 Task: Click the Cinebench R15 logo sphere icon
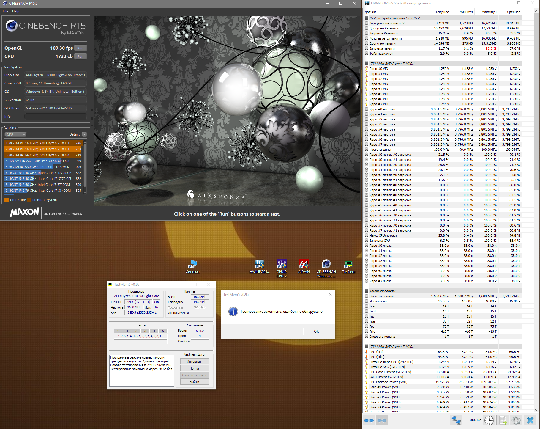(x=12, y=26)
